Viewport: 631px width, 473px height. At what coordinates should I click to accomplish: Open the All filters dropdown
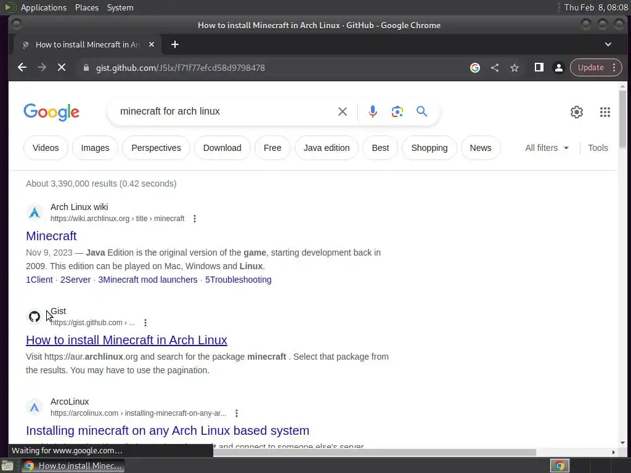coord(547,148)
